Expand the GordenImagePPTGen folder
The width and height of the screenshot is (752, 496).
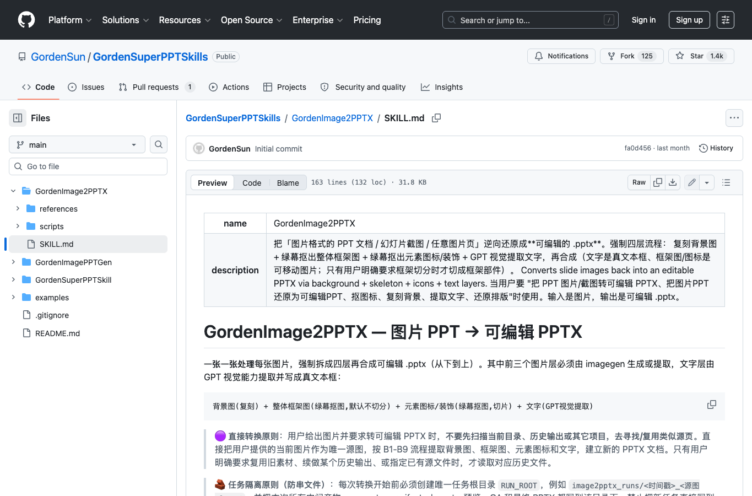tap(13, 262)
